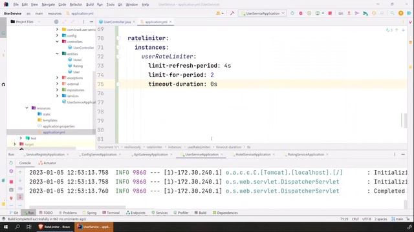This screenshot has height=232, width=414.
Task: Expand the exceptions folder
Action: (58, 78)
